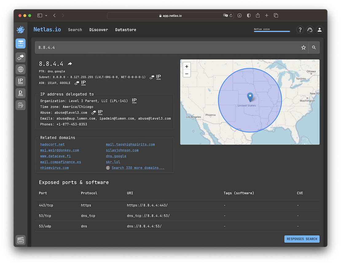Switch to the Discover section

[99, 30]
